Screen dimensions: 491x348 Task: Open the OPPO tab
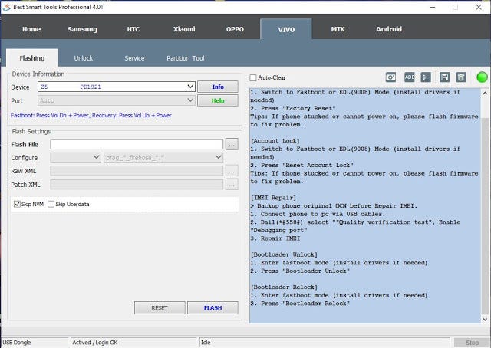[235, 29]
